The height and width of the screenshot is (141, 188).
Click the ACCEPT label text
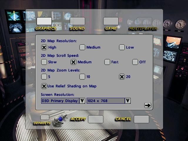[x=78, y=119]
